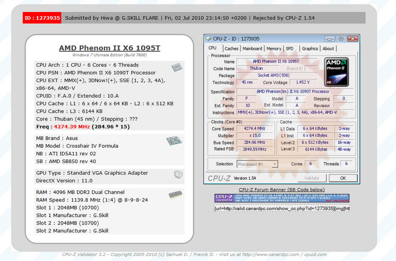Click the L1 Data 6 x 64 KBytes value
Viewport: 396px width, 261px height.
(x=315, y=129)
